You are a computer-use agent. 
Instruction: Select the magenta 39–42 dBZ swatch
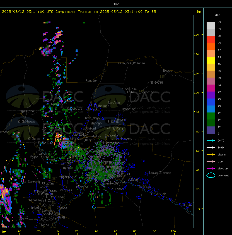tap(211, 88)
